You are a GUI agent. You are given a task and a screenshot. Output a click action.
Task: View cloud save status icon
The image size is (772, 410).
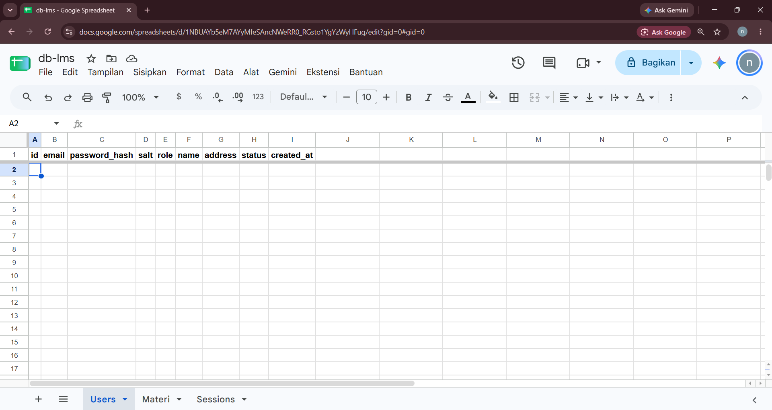(x=131, y=59)
